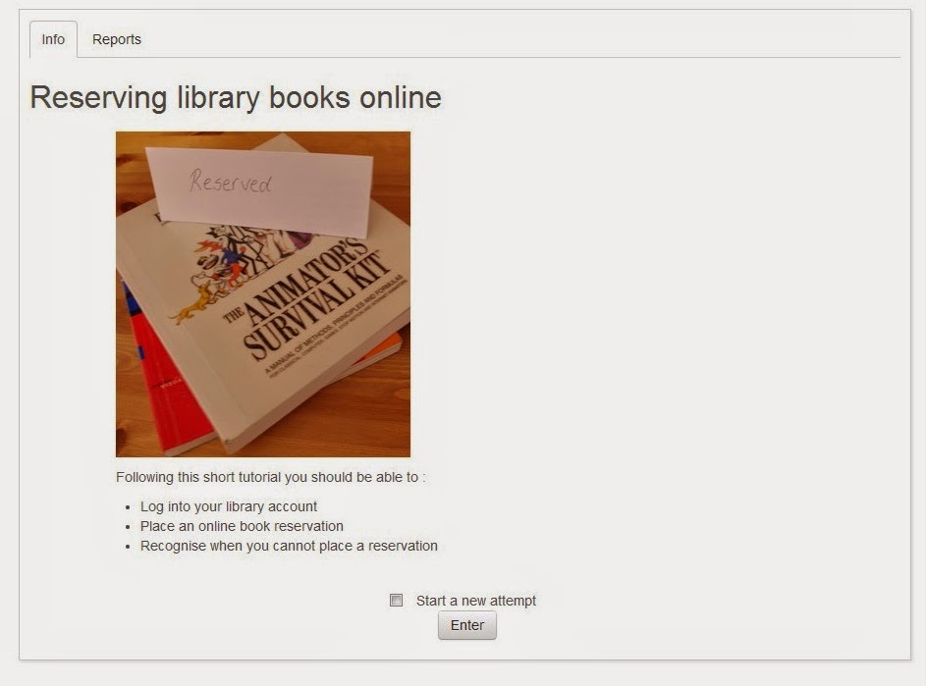926x686 pixels.
Task: Click 'Following this short tutorial' intro sentence
Action: pyautogui.click(x=270, y=477)
